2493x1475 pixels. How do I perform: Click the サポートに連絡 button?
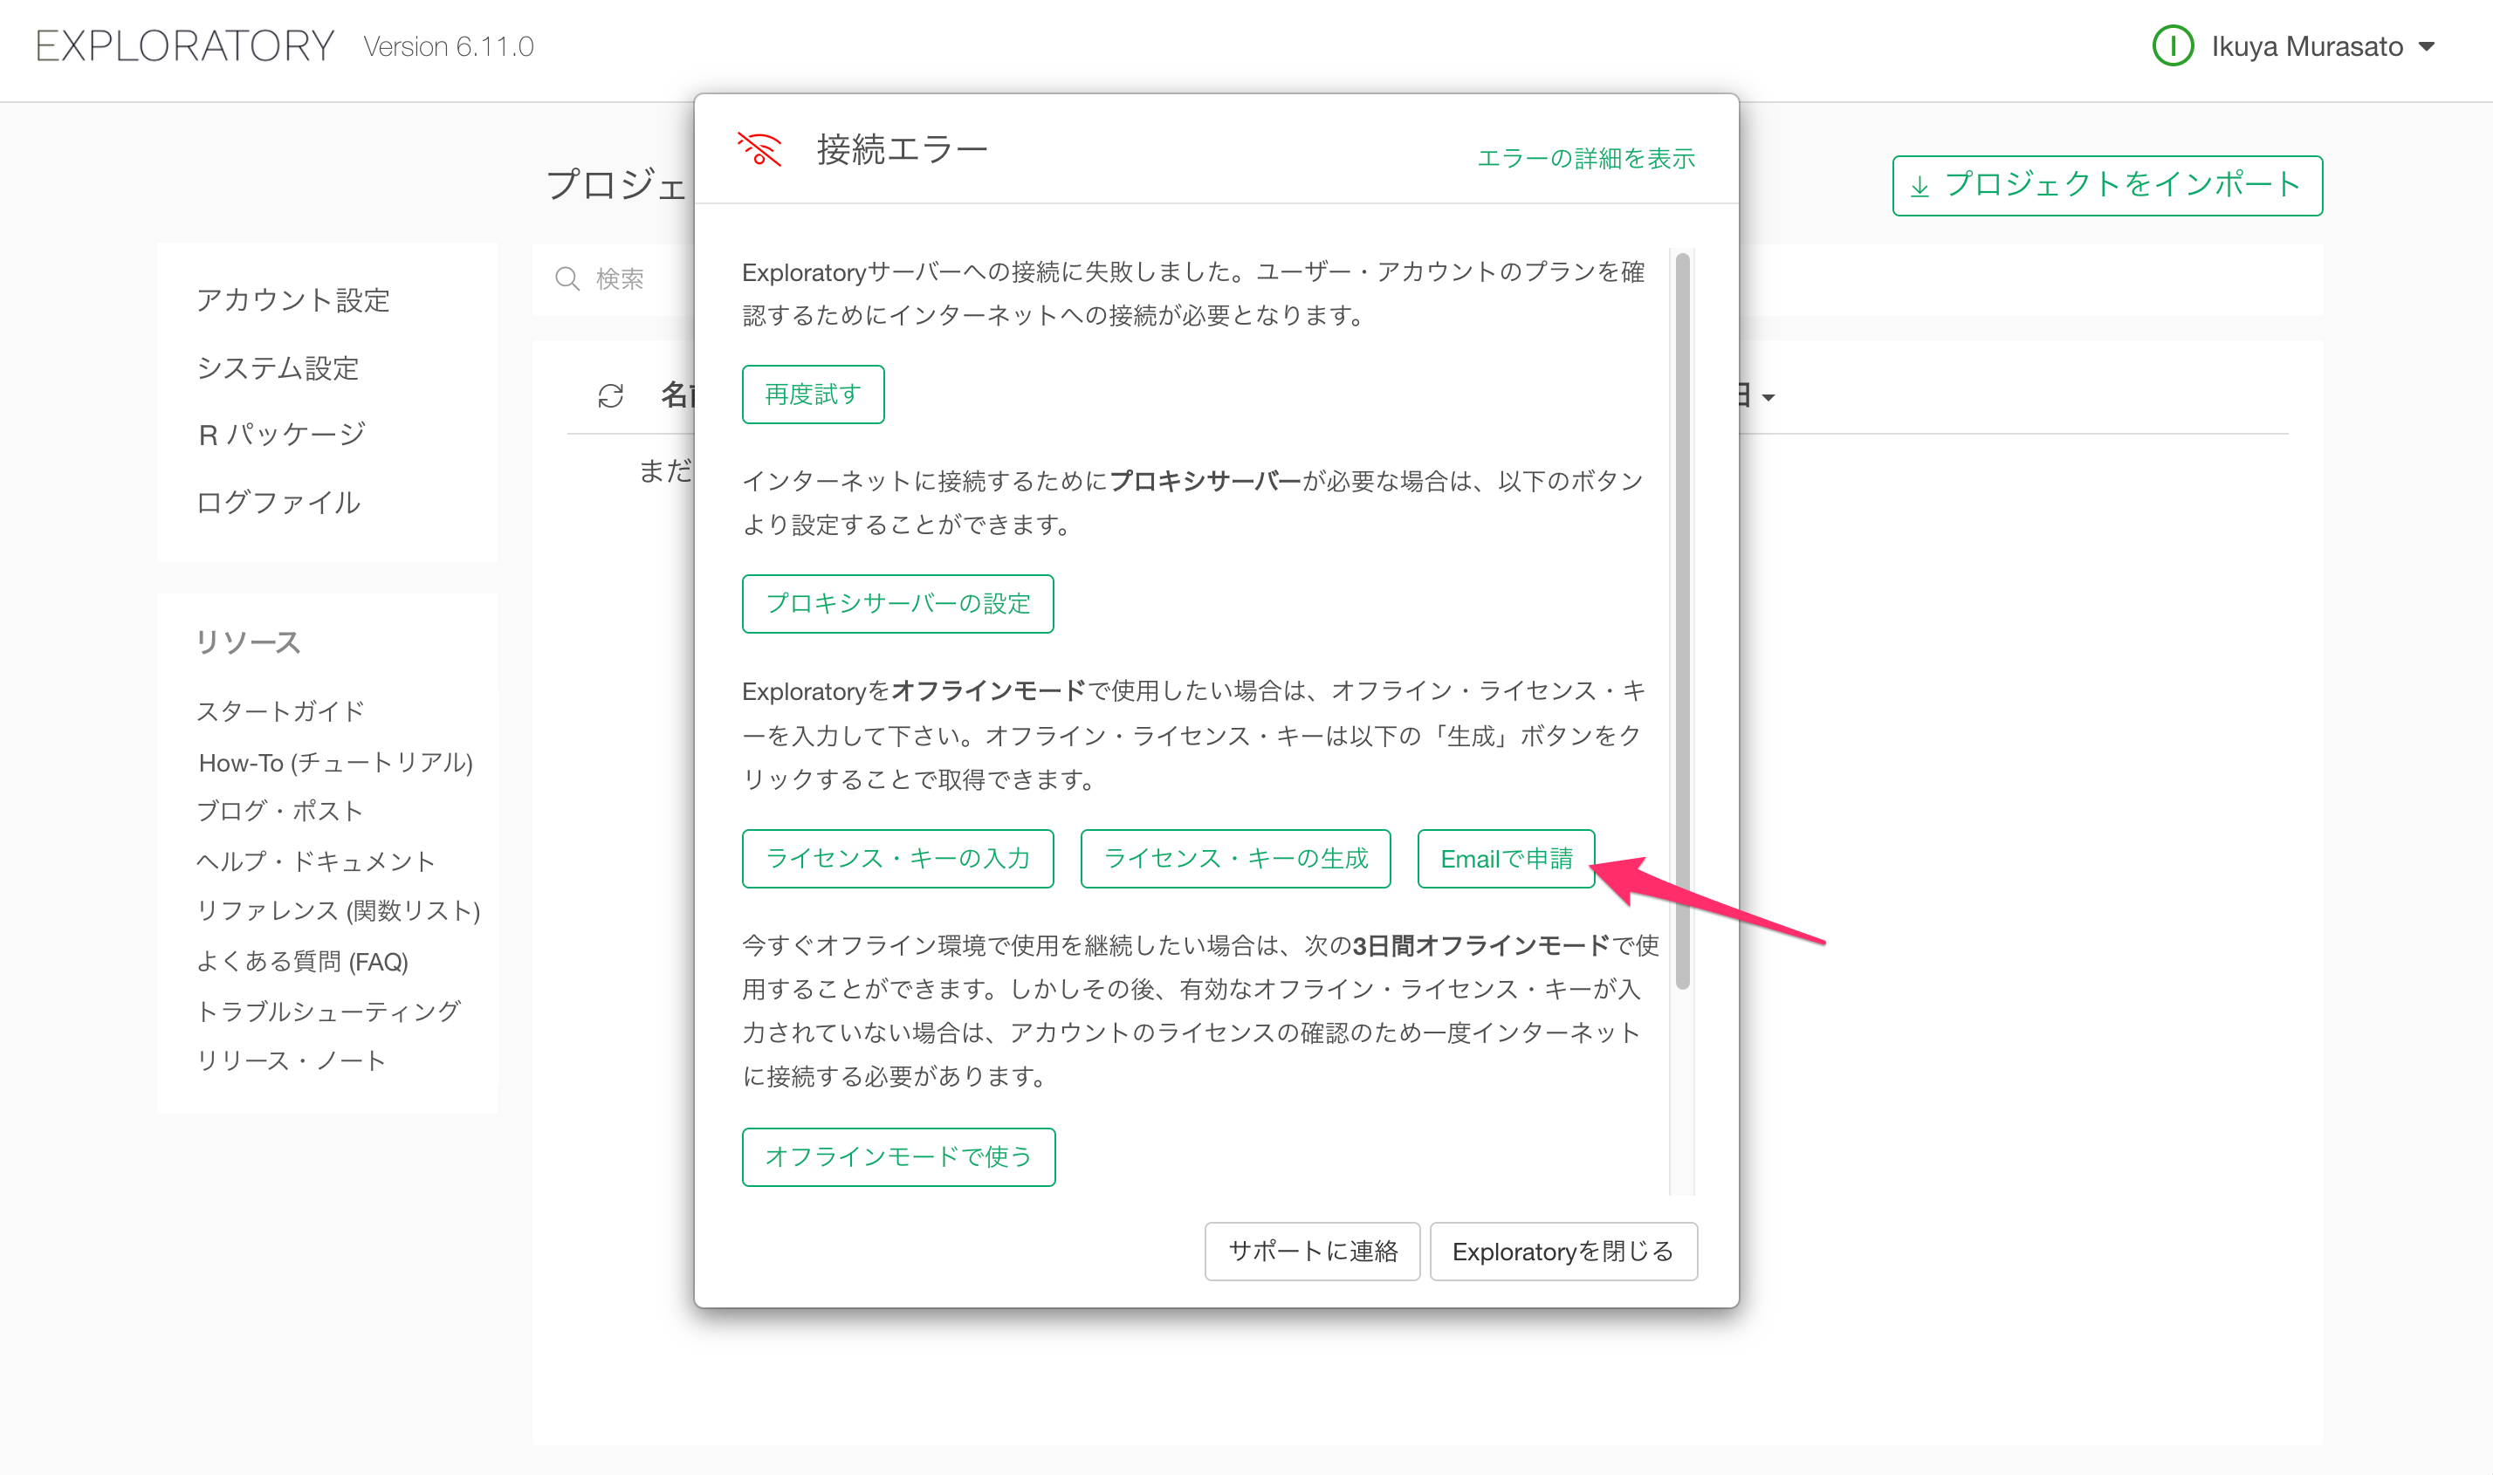[1312, 1252]
